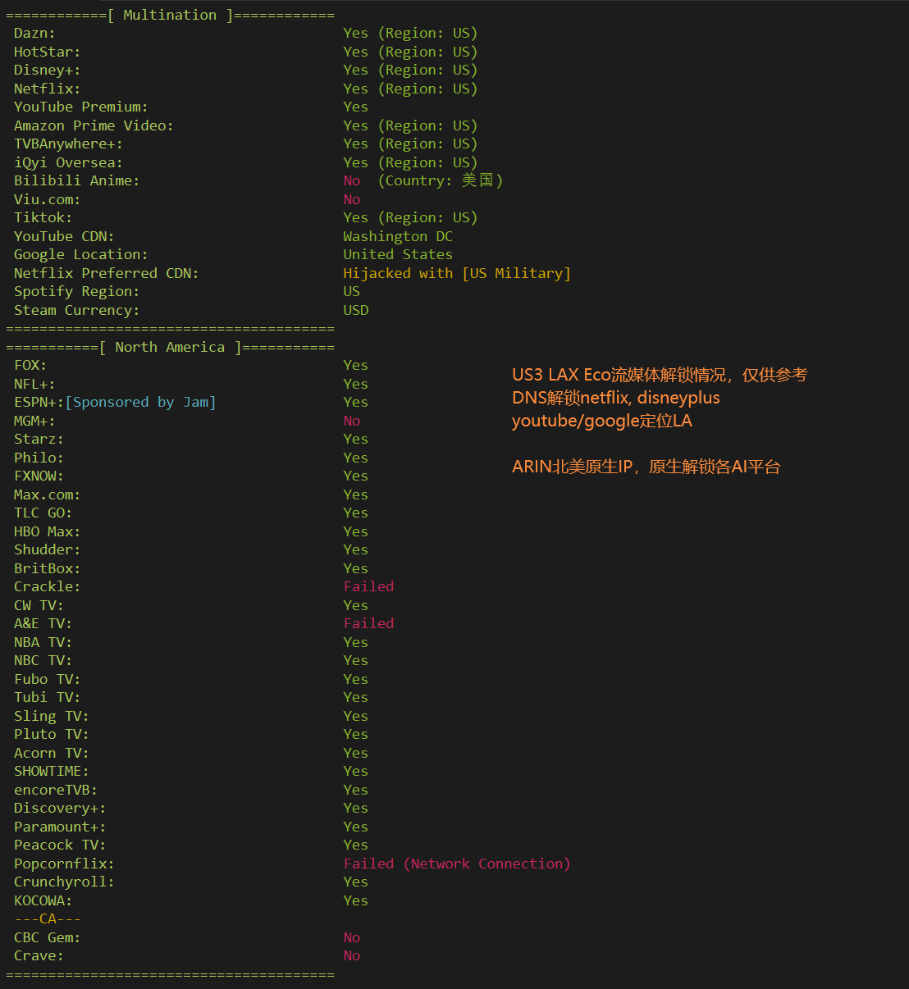Viewport: 909px width, 989px height.
Task: Click the YouTube CDN Washington DC value
Action: (x=398, y=236)
